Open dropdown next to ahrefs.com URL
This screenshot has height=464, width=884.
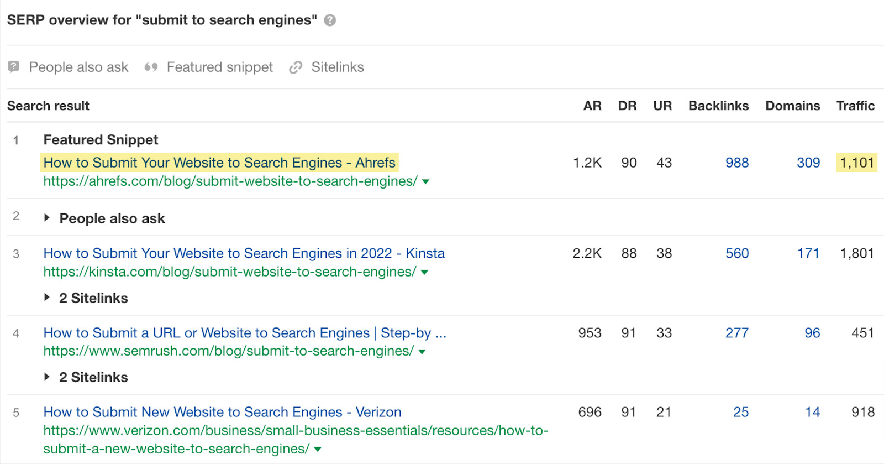point(425,182)
